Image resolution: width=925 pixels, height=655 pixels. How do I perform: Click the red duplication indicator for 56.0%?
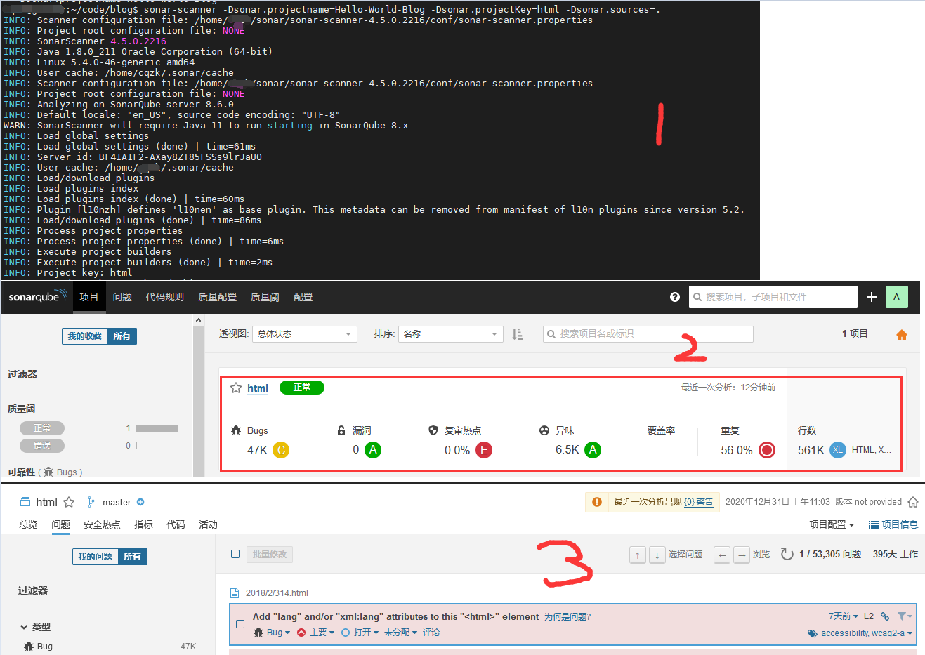[767, 450]
